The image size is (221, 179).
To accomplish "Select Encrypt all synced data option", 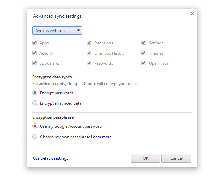I will pyautogui.click(x=35, y=103).
